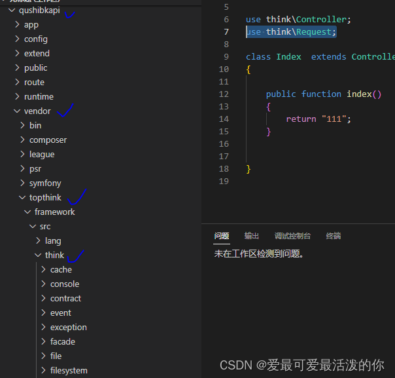395x378 pixels.
Task: Expand the league folder chevron
Action: [x=22, y=154]
